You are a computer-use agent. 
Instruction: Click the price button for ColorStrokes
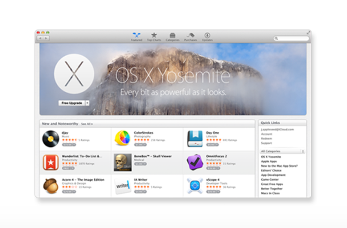[x=140, y=145]
